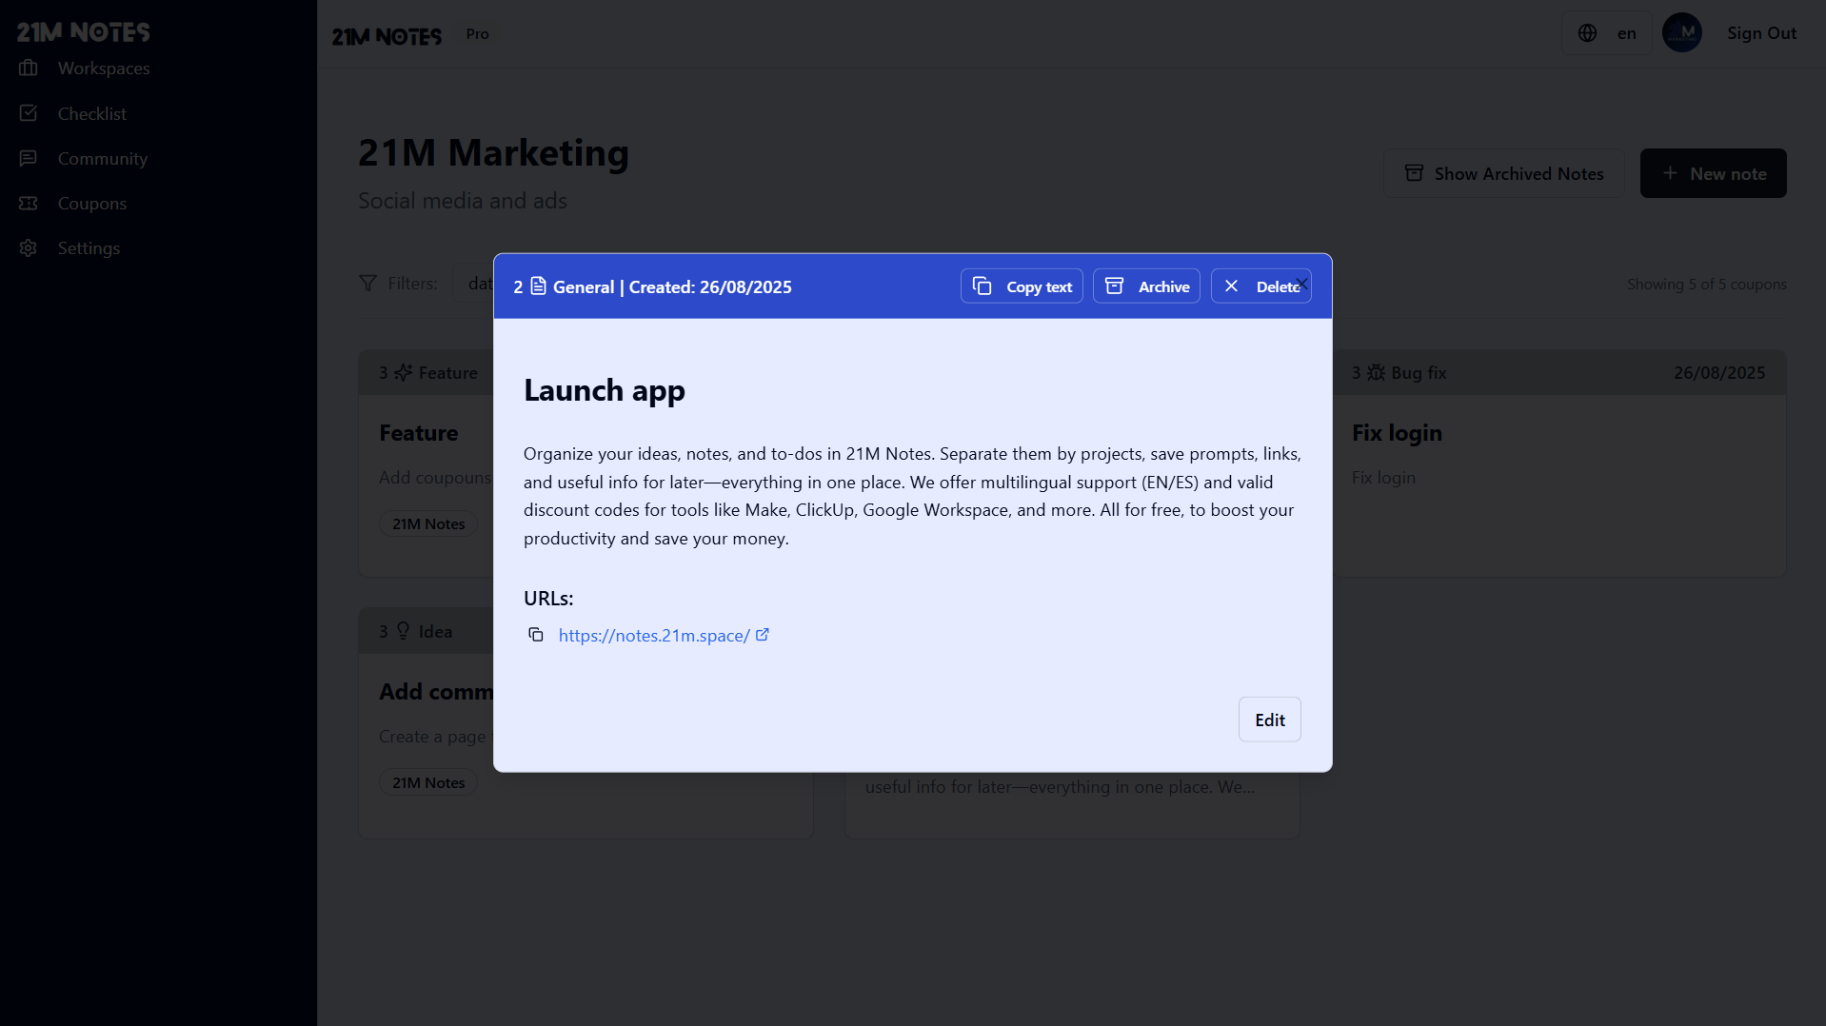Click the Launch app note title
Image resolution: width=1826 pixels, height=1026 pixels.
(x=604, y=390)
